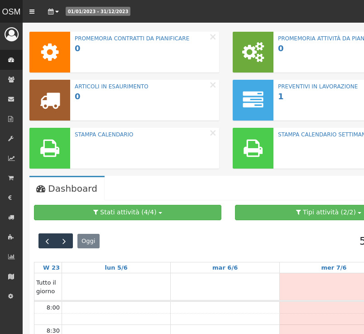Open the user profile avatar
Screen dimensions: 364x334
[11, 34]
